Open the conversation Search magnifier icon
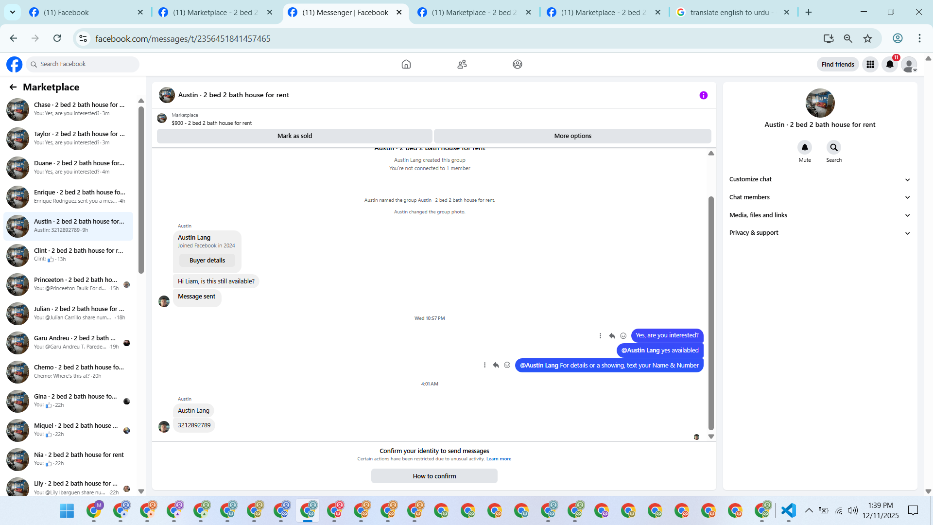This screenshot has width=933, height=525. (x=834, y=147)
